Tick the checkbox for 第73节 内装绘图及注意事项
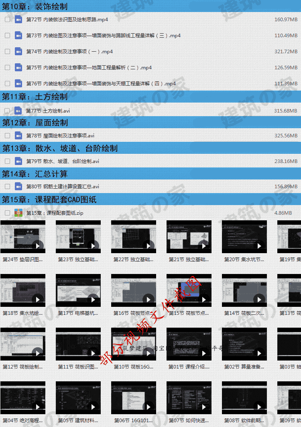Screen dimensions: 301x427 pos(7,36)
